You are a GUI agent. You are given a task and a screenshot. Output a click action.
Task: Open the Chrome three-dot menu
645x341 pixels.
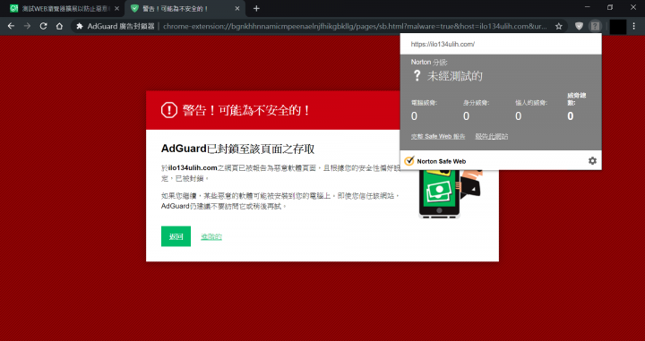pyautogui.click(x=634, y=26)
